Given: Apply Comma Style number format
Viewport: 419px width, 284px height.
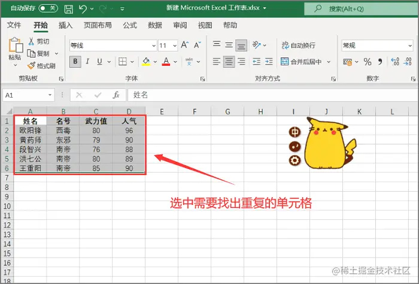Looking at the screenshot, I should (380, 62).
